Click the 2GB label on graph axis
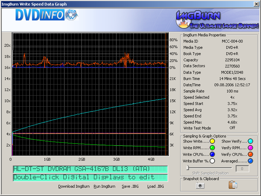 82,159
